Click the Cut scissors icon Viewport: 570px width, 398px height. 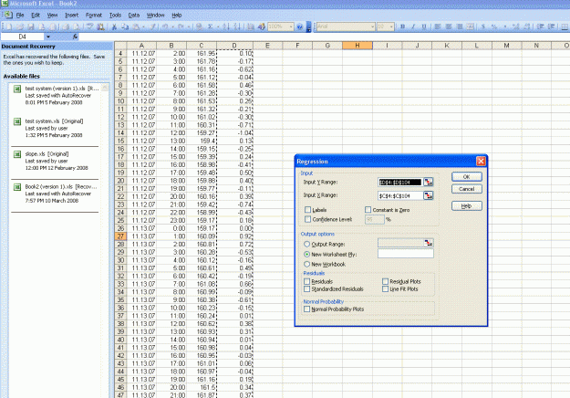click(114, 26)
